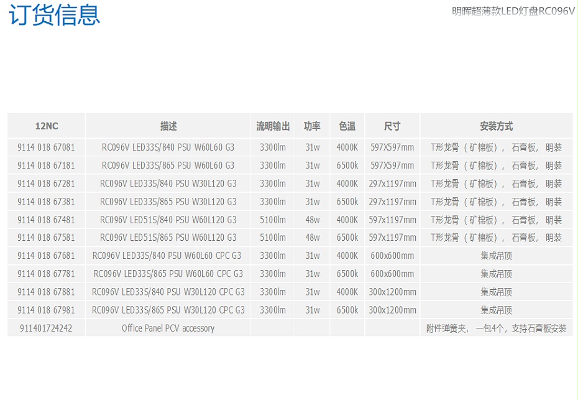Image resolution: width=578 pixels, height=400 pixels.
Task: Click 3300lm output in row 67981
Action: pyautogui.click(x=273, y=310)
